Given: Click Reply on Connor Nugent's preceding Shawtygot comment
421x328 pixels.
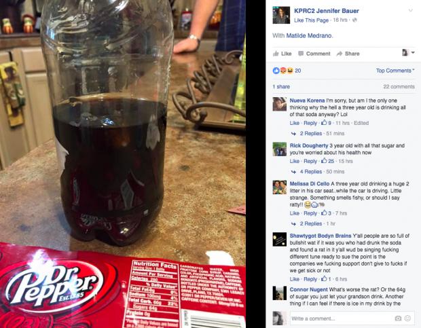Looking at the screenshot, I should (310, 279).
